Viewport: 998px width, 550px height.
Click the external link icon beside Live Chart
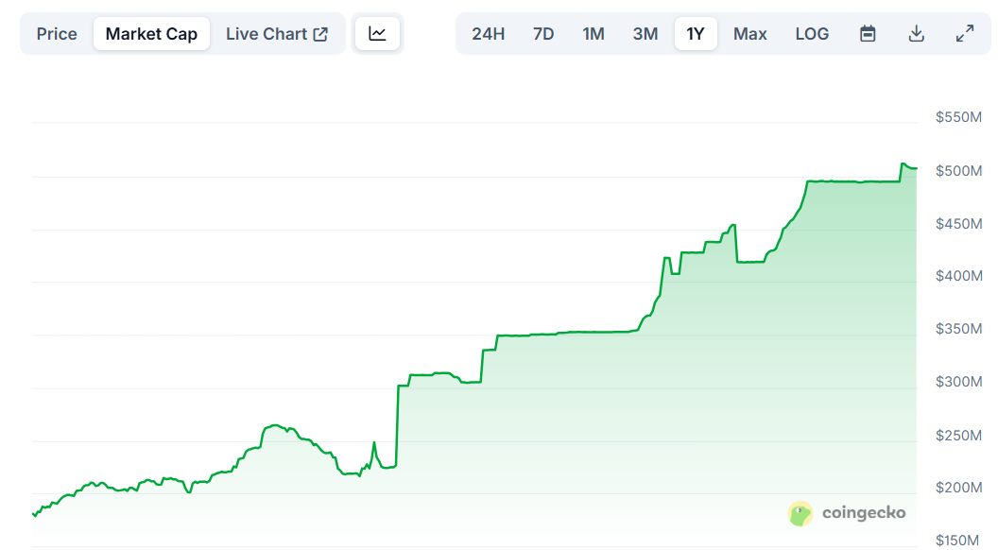[321, 32]
